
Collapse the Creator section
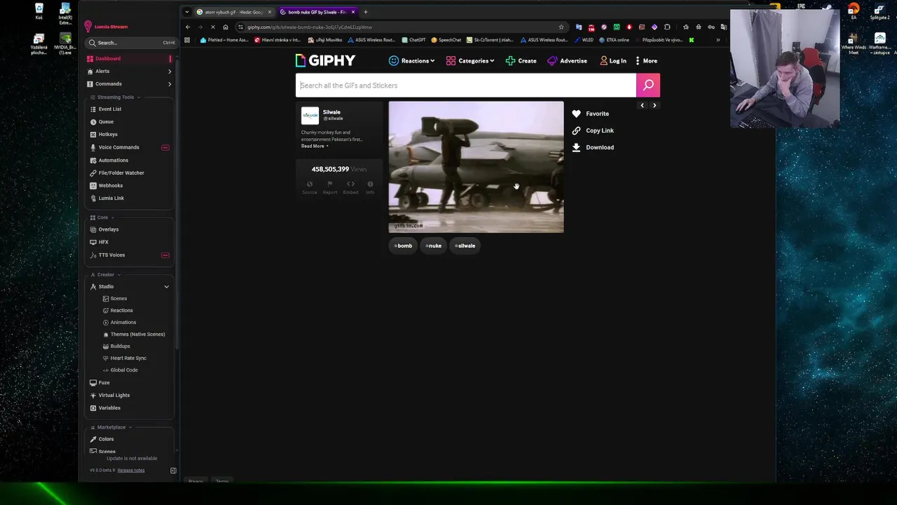tap(119, 275)
